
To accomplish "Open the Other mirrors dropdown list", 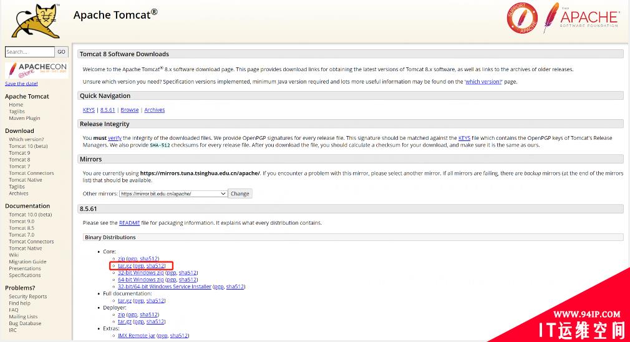I will tap(173, 193).
